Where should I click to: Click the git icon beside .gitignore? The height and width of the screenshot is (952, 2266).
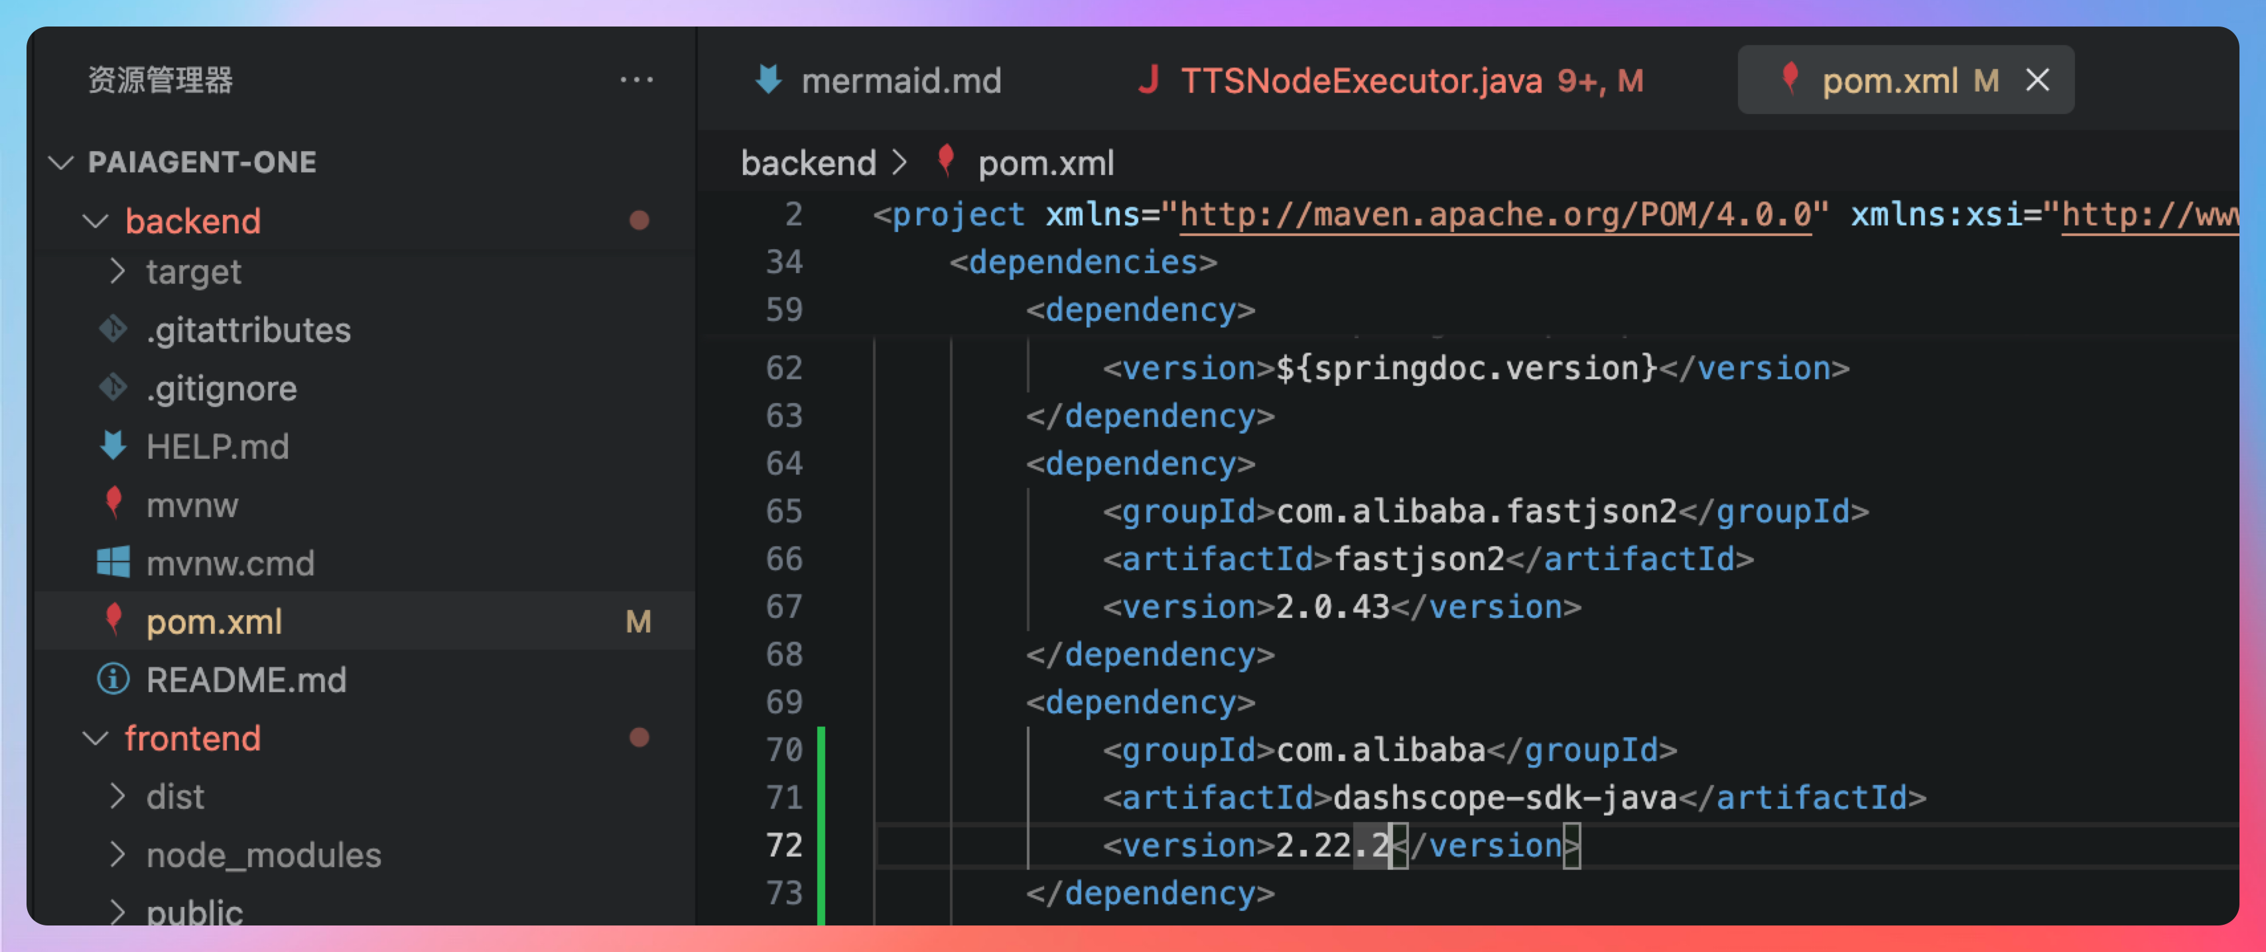click(113, 388)
